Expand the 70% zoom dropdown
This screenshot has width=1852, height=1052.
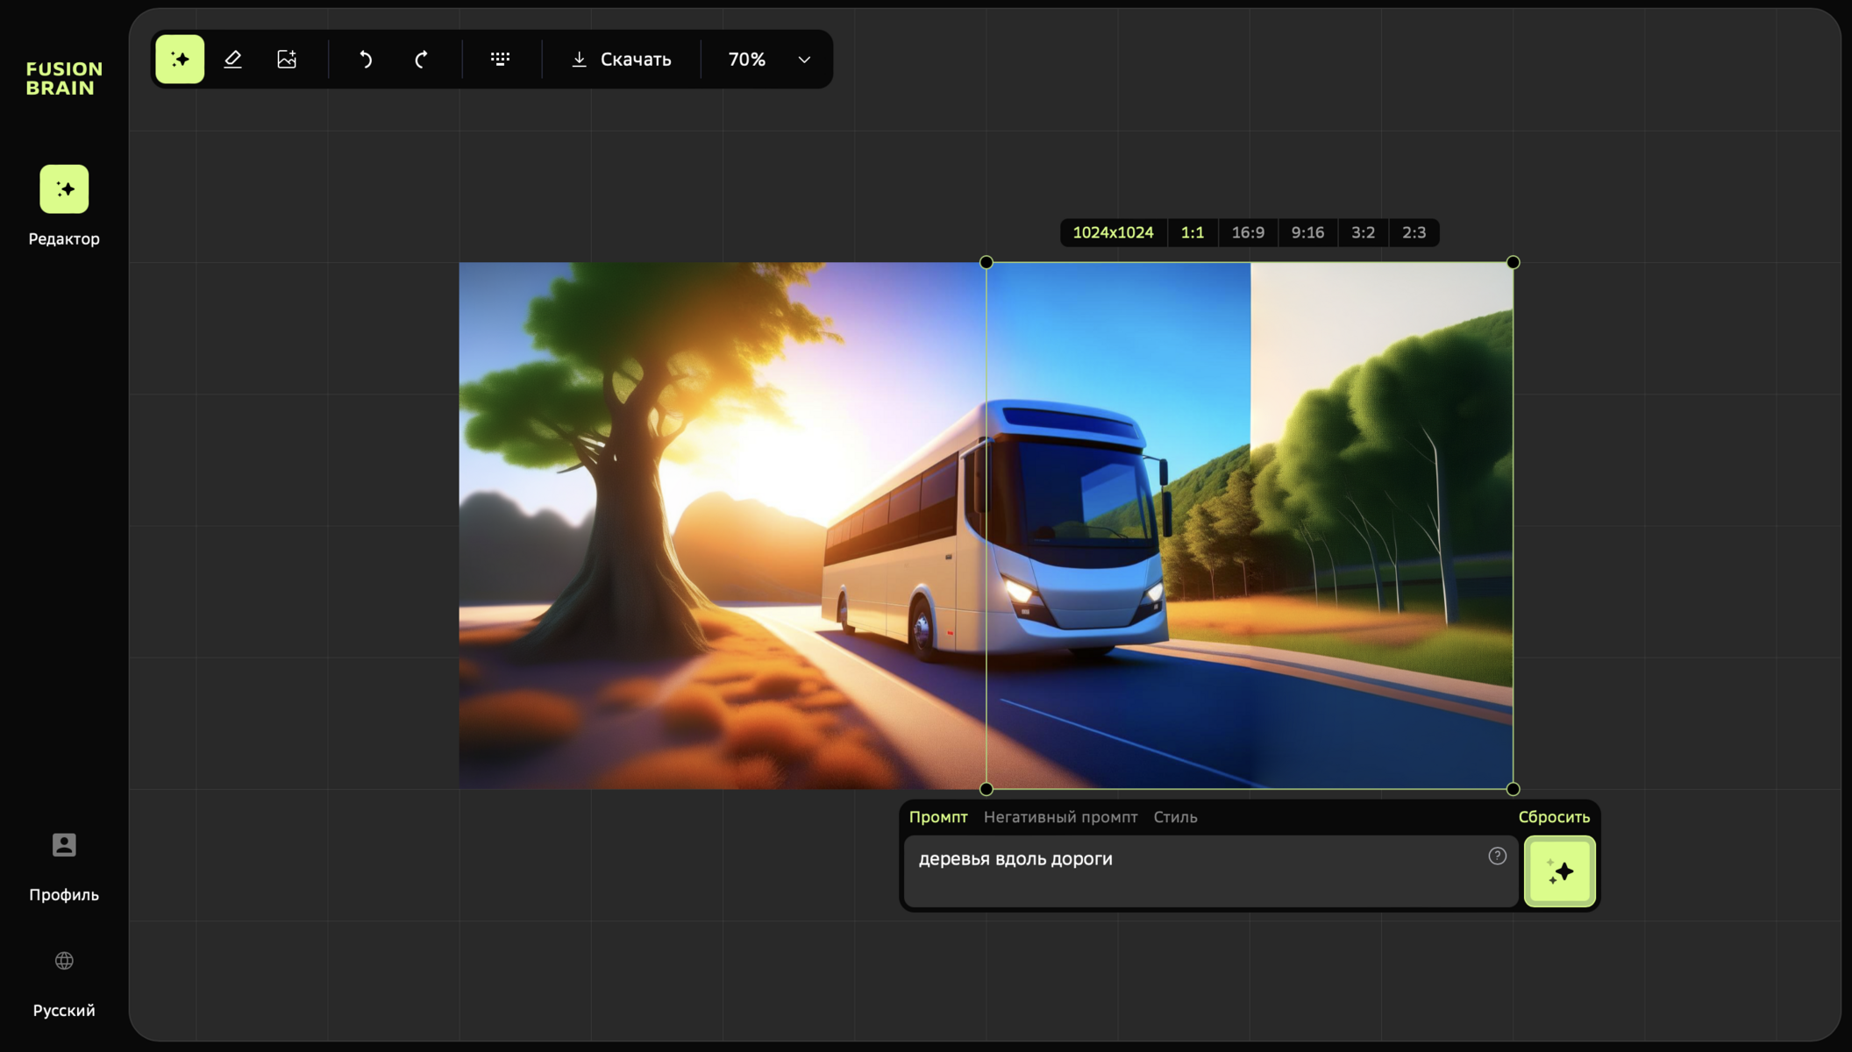point(804,60)
